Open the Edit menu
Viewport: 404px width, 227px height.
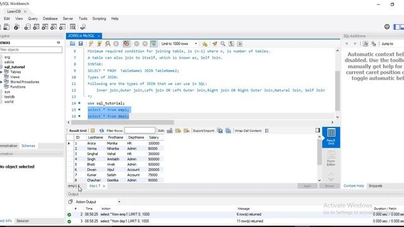point(7,18)
